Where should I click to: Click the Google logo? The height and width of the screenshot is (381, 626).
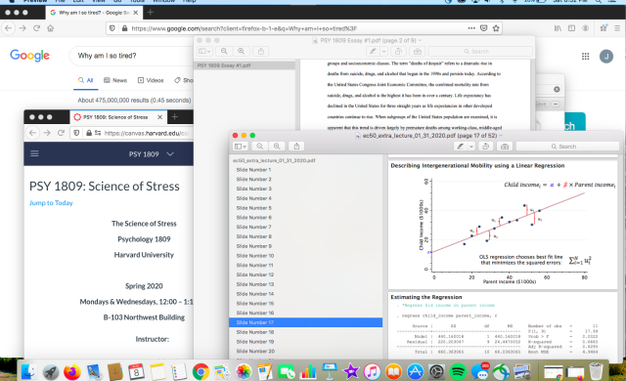click(30, 56)
